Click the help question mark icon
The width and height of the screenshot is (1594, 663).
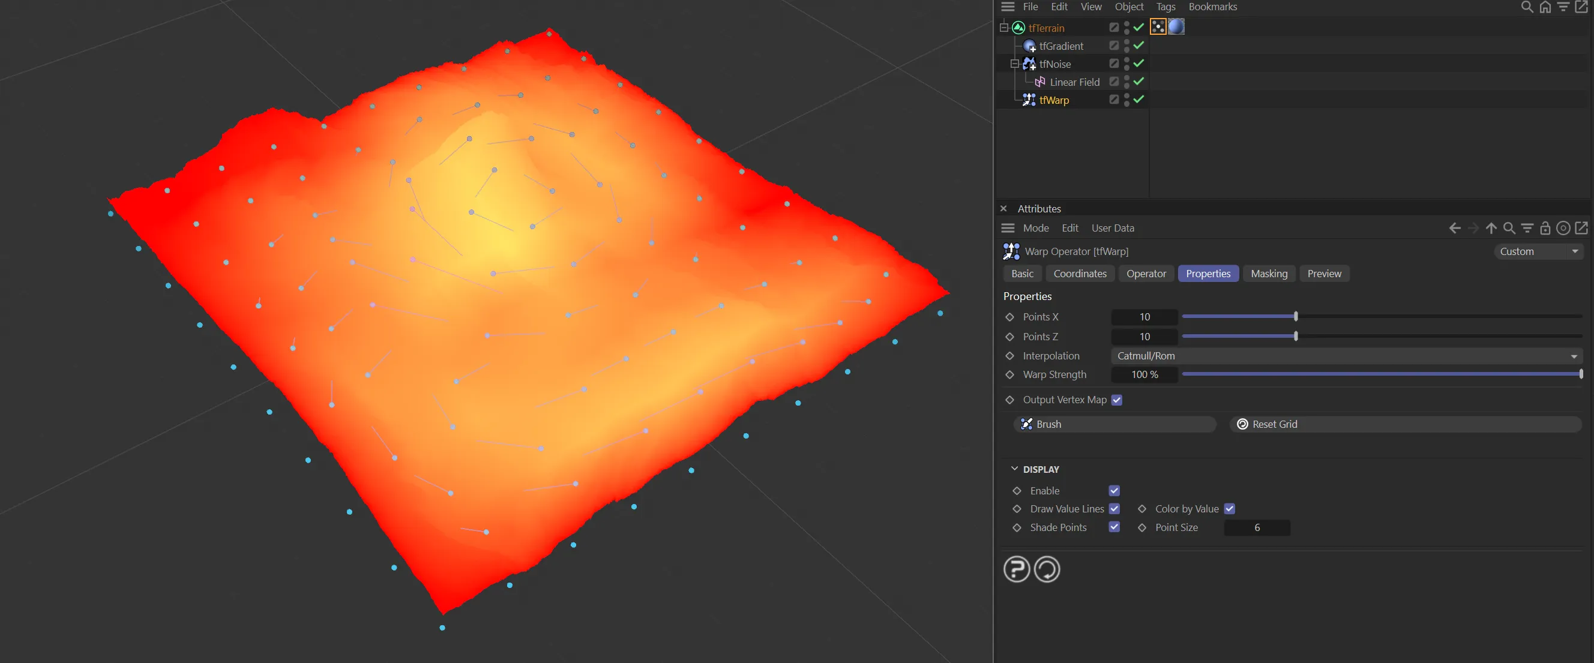coord(1016,569)
